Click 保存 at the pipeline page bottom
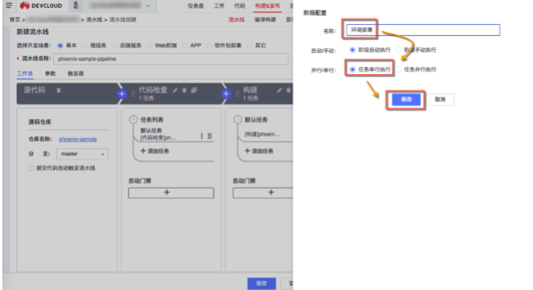 [261, 283]
